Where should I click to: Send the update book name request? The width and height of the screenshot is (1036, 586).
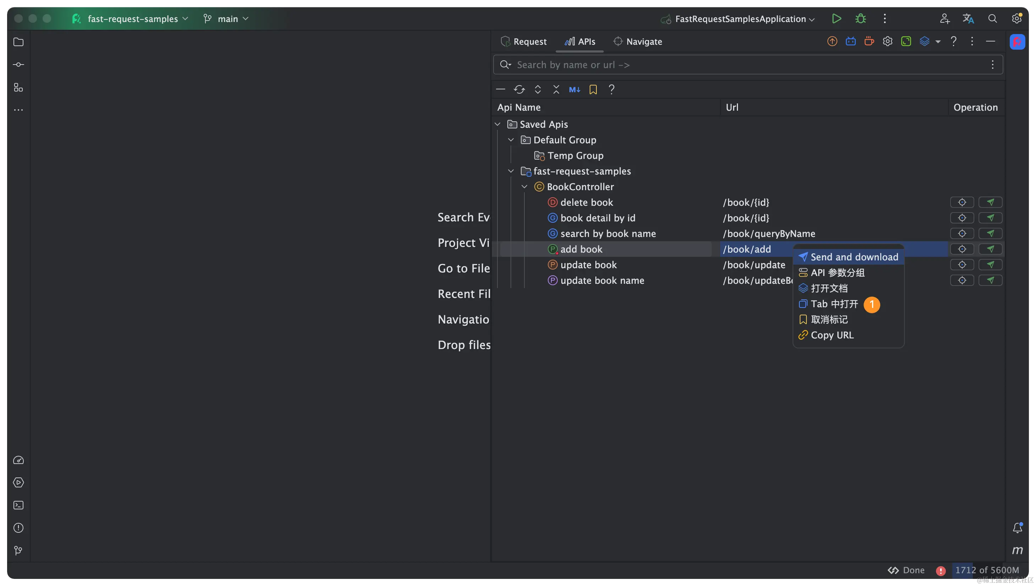tap(990, 280)
